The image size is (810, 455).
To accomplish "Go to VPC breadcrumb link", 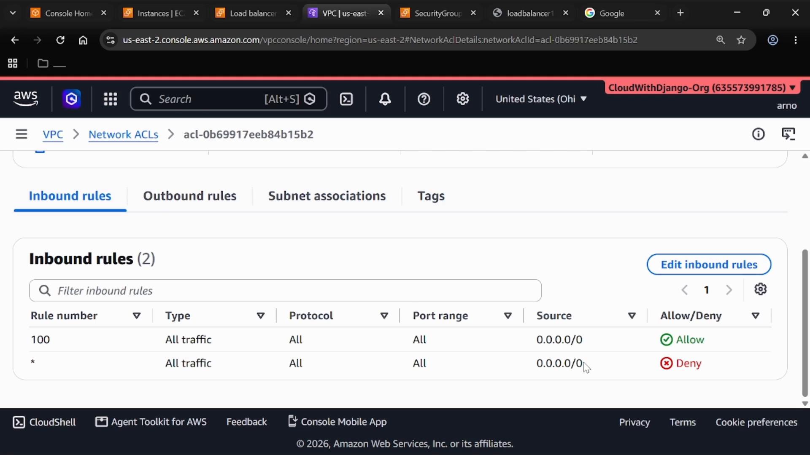I will (53, 134).
